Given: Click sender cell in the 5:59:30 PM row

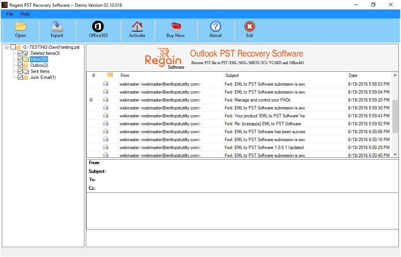Looking at the screenshot, I should click(x=160, y=108).
